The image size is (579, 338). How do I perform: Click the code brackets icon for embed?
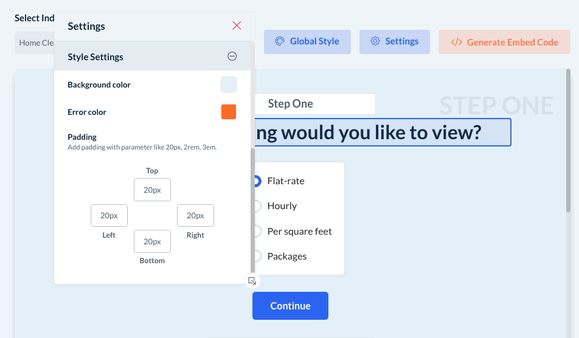[456, 42]
